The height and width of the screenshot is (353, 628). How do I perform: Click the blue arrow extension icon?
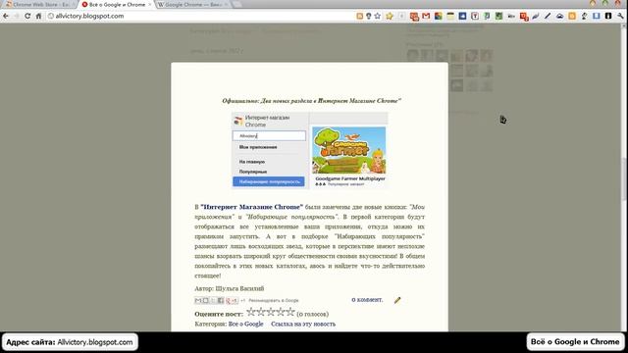(x=462, y=16)
